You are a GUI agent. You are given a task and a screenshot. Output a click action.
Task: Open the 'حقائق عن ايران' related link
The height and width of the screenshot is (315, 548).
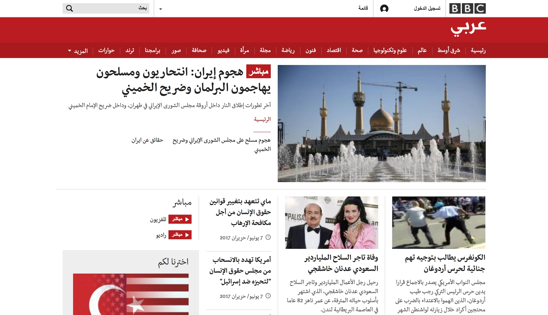[x=147, y=140]
